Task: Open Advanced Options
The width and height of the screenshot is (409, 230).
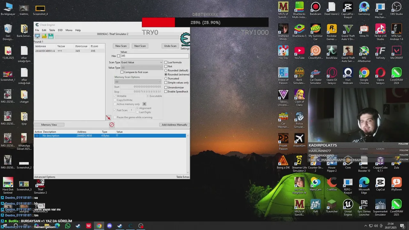Action: point(45,177)
